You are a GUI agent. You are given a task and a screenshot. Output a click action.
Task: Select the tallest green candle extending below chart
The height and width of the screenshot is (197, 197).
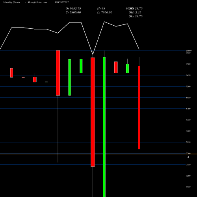(104, 127)
